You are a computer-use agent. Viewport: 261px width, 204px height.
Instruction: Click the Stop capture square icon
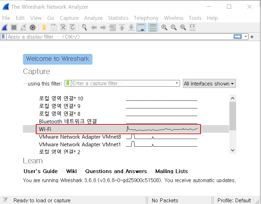pos(14,27)
